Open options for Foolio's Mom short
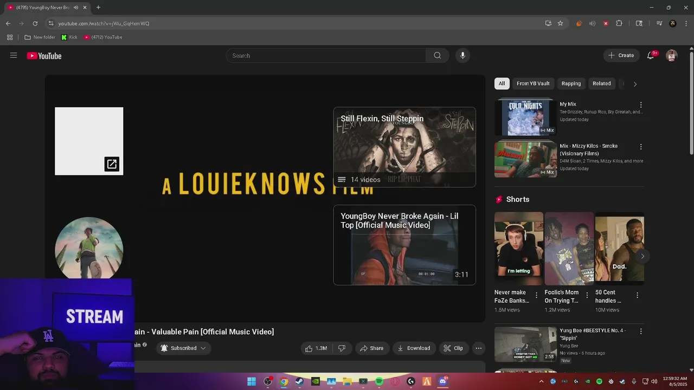 587,295
